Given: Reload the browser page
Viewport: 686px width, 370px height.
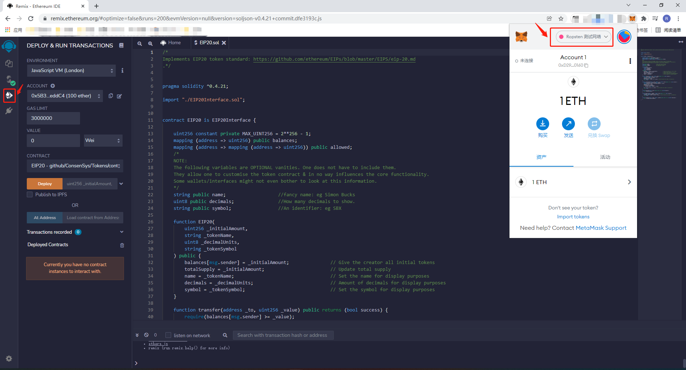Looking at the screenshot, I should coord(31,19).
